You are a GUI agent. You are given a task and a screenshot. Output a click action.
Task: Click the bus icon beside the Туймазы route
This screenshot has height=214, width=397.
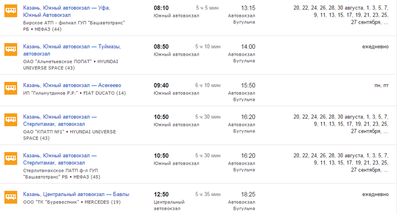11,49
